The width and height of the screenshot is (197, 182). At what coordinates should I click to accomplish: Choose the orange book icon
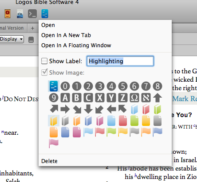[x=77, y=121]
